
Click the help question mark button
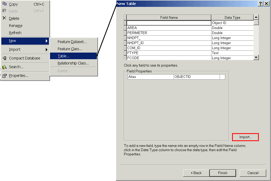(x=260, y=4)
